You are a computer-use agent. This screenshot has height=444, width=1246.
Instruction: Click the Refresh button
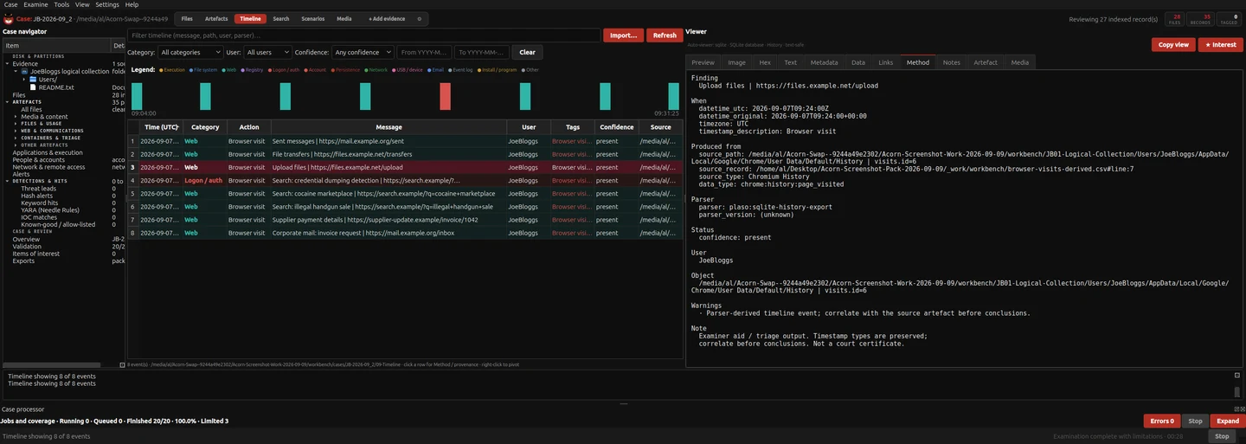[665, 35]
